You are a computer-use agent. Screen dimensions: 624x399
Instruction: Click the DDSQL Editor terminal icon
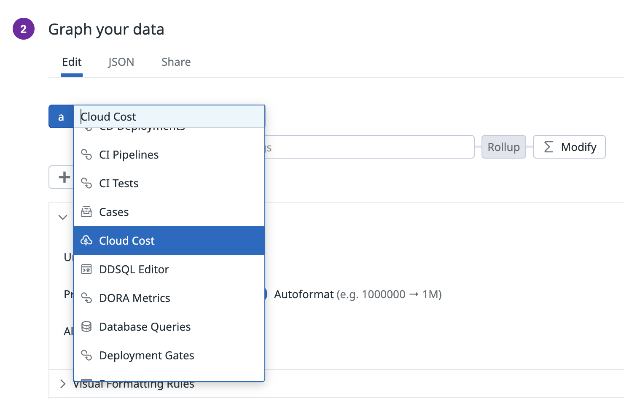[86, 269]
